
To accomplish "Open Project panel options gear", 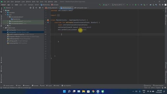I will pos(40,8).
